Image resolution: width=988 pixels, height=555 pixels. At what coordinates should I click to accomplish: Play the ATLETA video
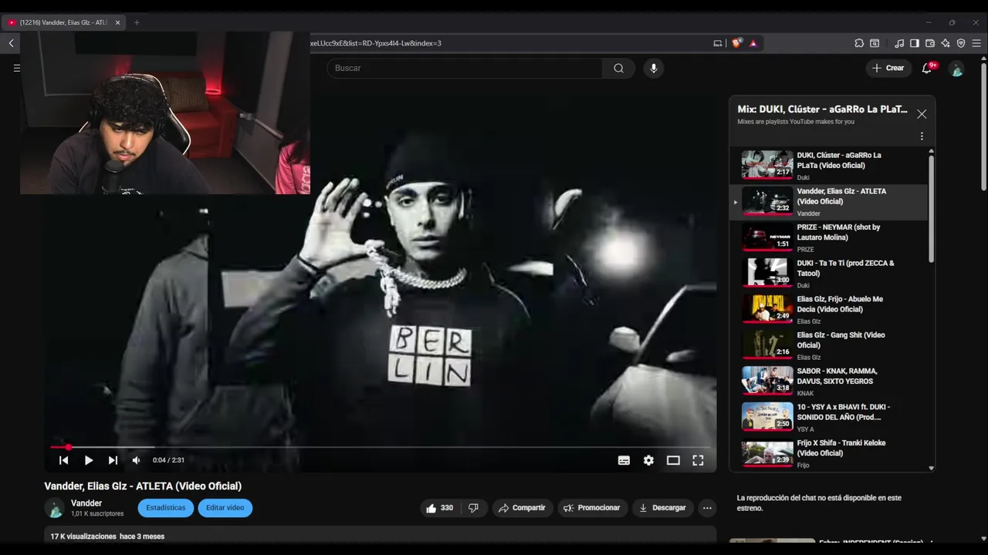pyautogui.click(x=89, y=460)
